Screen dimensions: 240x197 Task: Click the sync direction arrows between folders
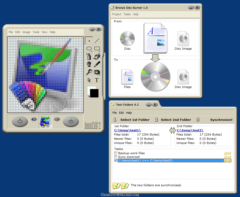173,131
